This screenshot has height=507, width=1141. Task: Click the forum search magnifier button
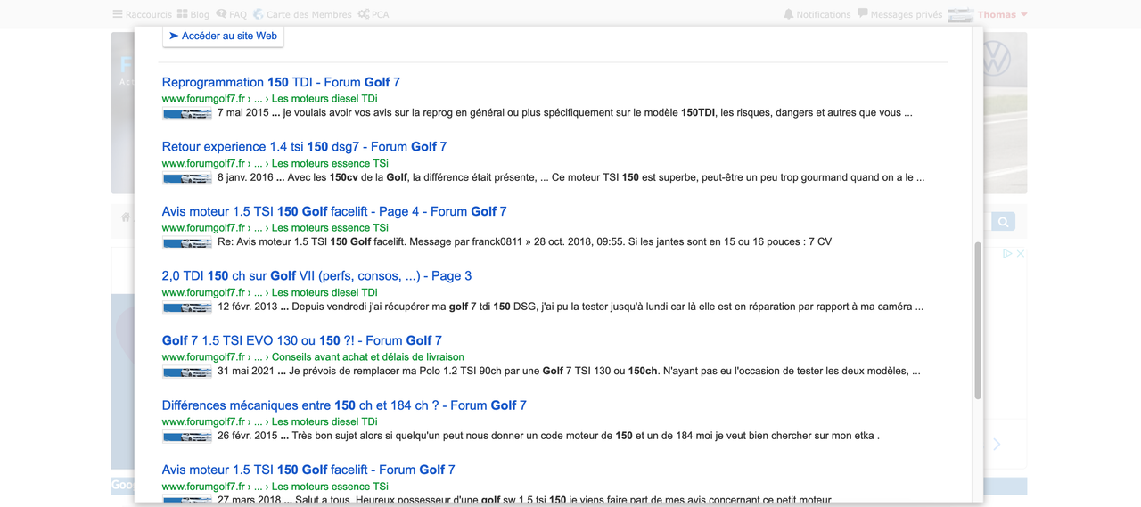point(1003,222)
